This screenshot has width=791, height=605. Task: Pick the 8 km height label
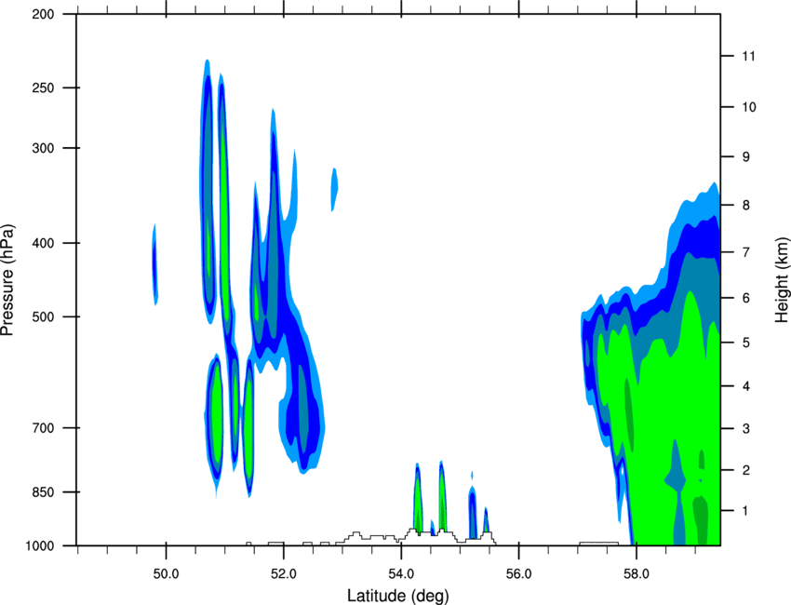pyautogui.click(x=745, y=206)
